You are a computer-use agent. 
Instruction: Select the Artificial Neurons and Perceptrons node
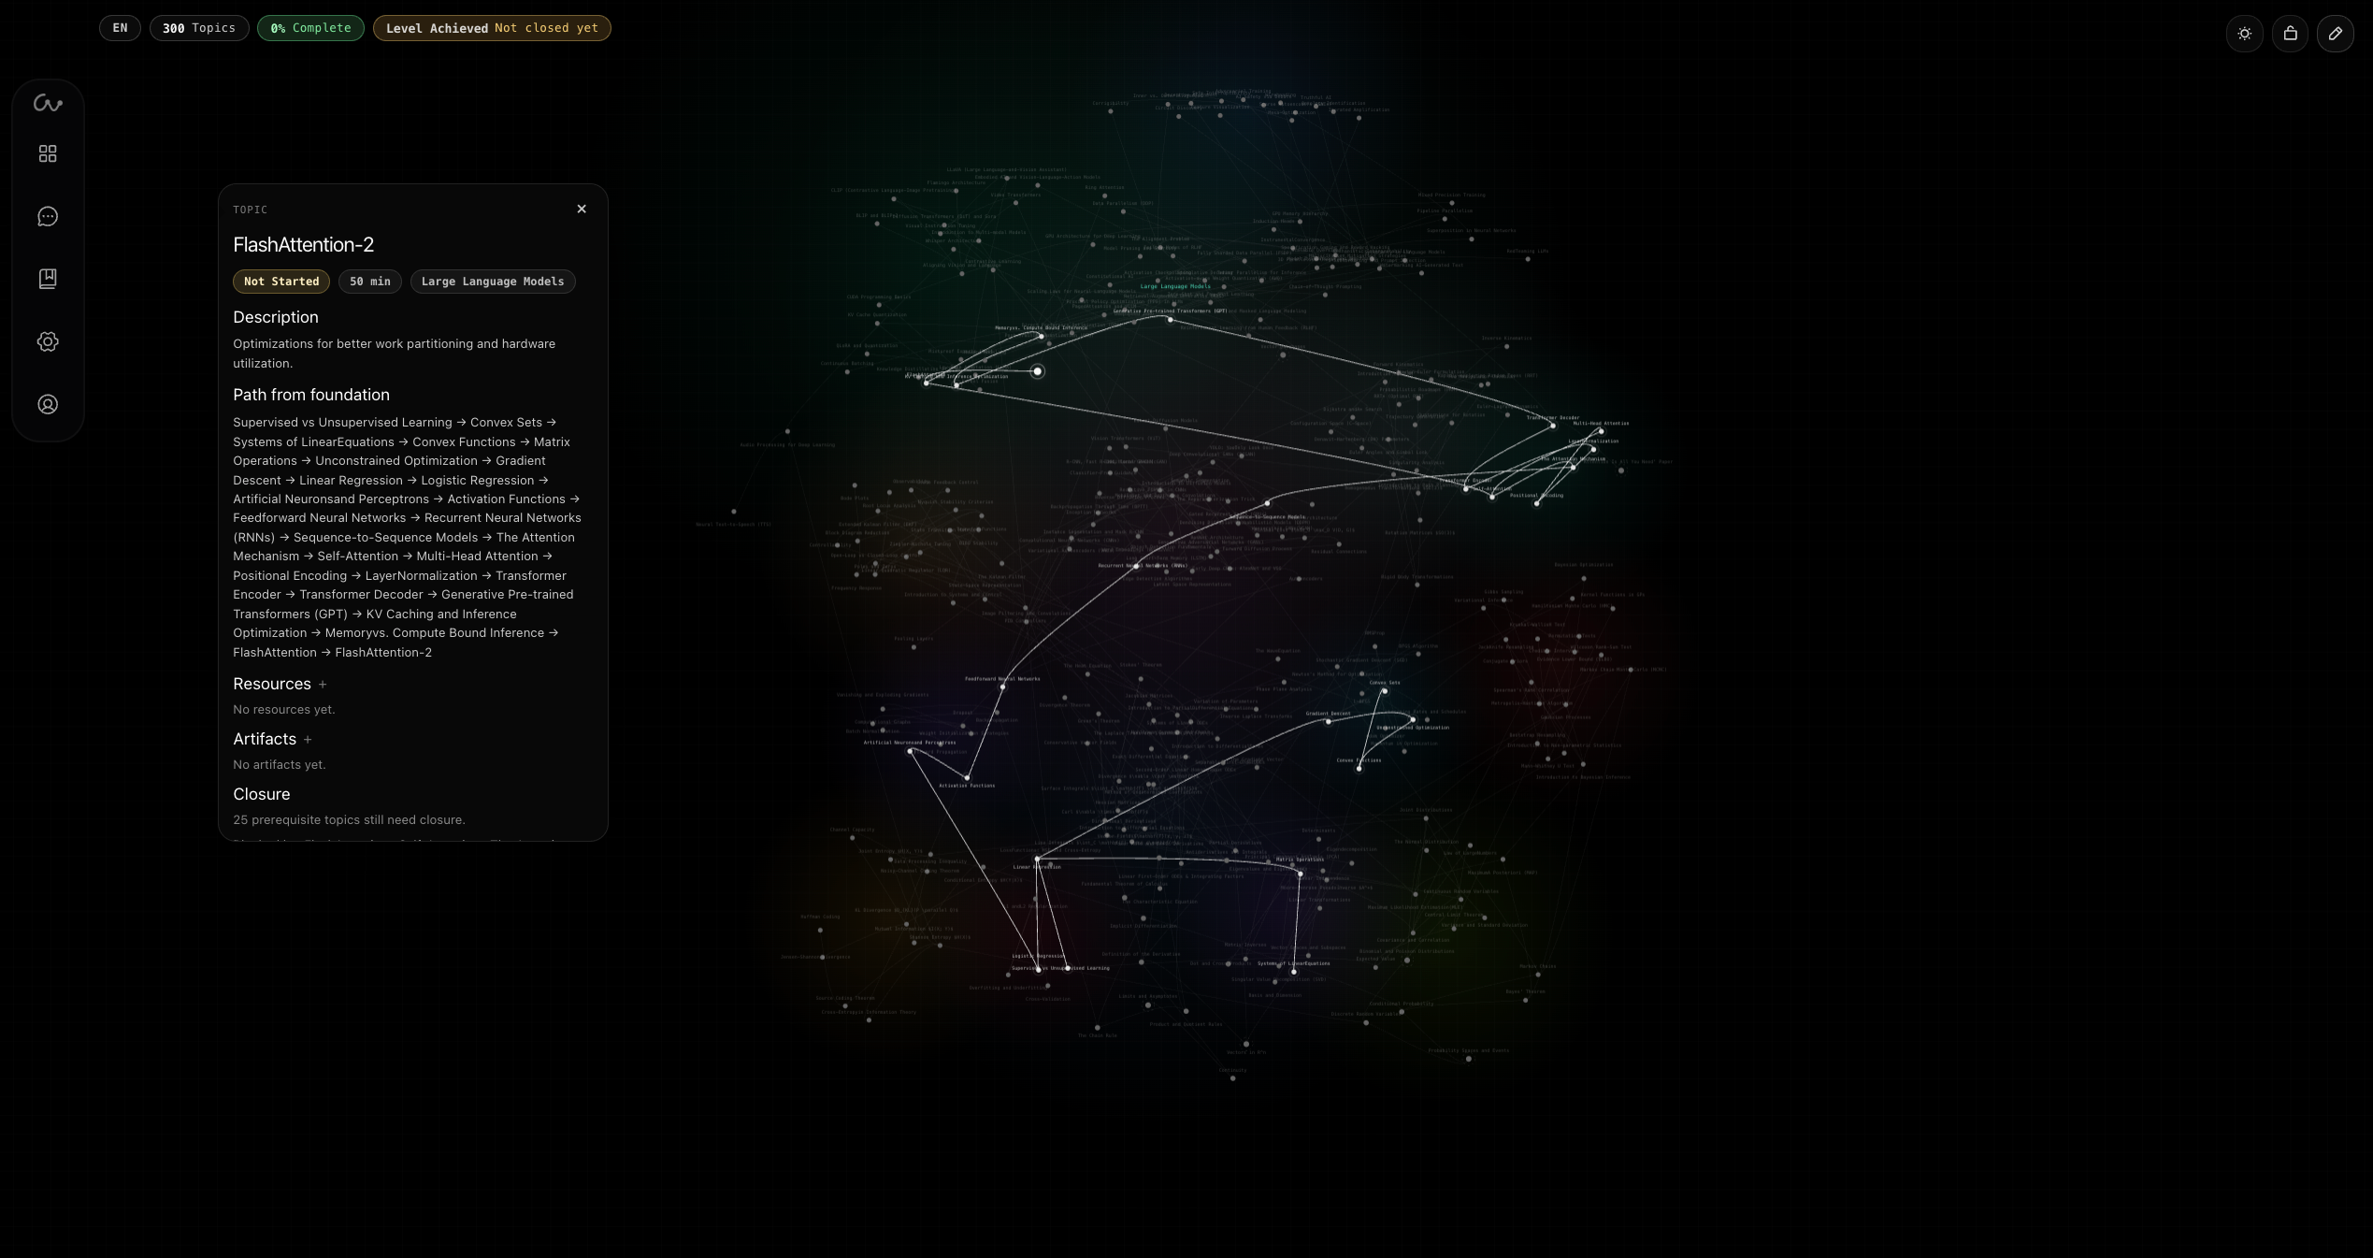tap(910, 750)
